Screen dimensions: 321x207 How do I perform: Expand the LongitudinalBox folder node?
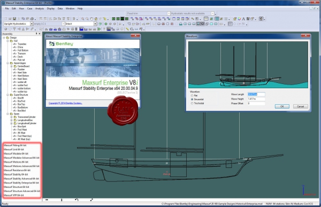11,120
